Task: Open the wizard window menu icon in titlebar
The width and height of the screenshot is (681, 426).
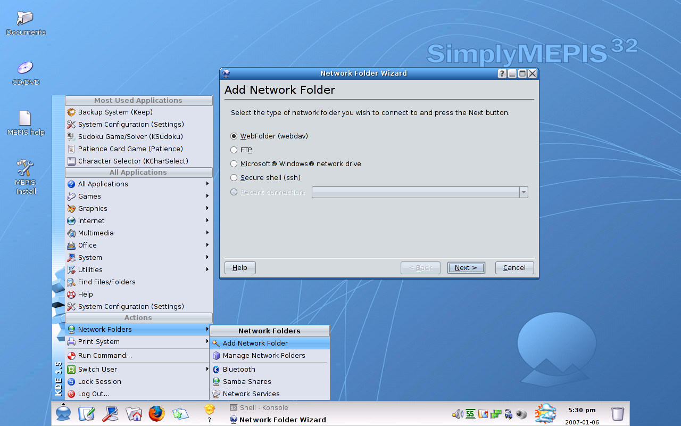Action: [226, 73]
